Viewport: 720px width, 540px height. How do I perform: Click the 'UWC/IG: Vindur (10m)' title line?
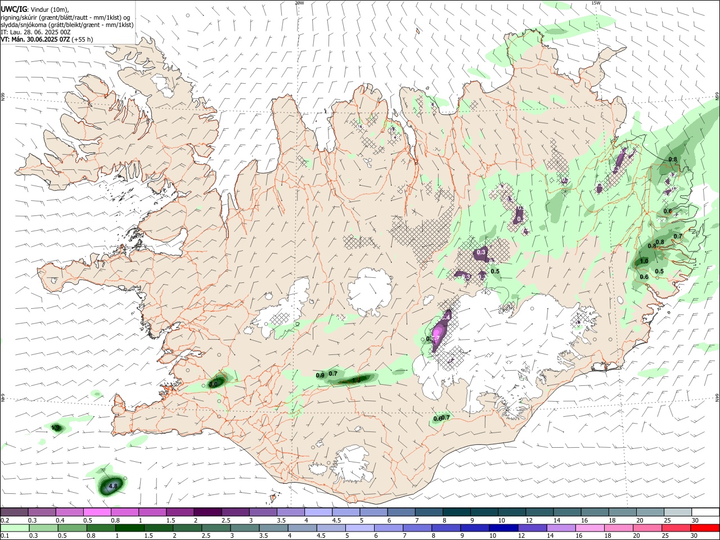point(35,10)
